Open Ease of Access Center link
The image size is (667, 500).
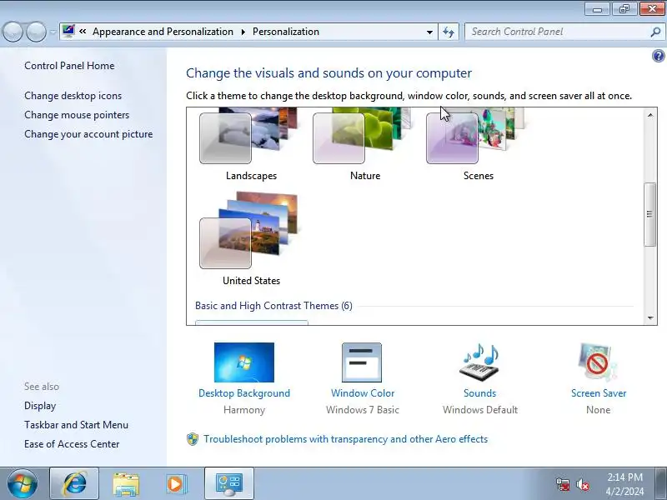[72, 444]
